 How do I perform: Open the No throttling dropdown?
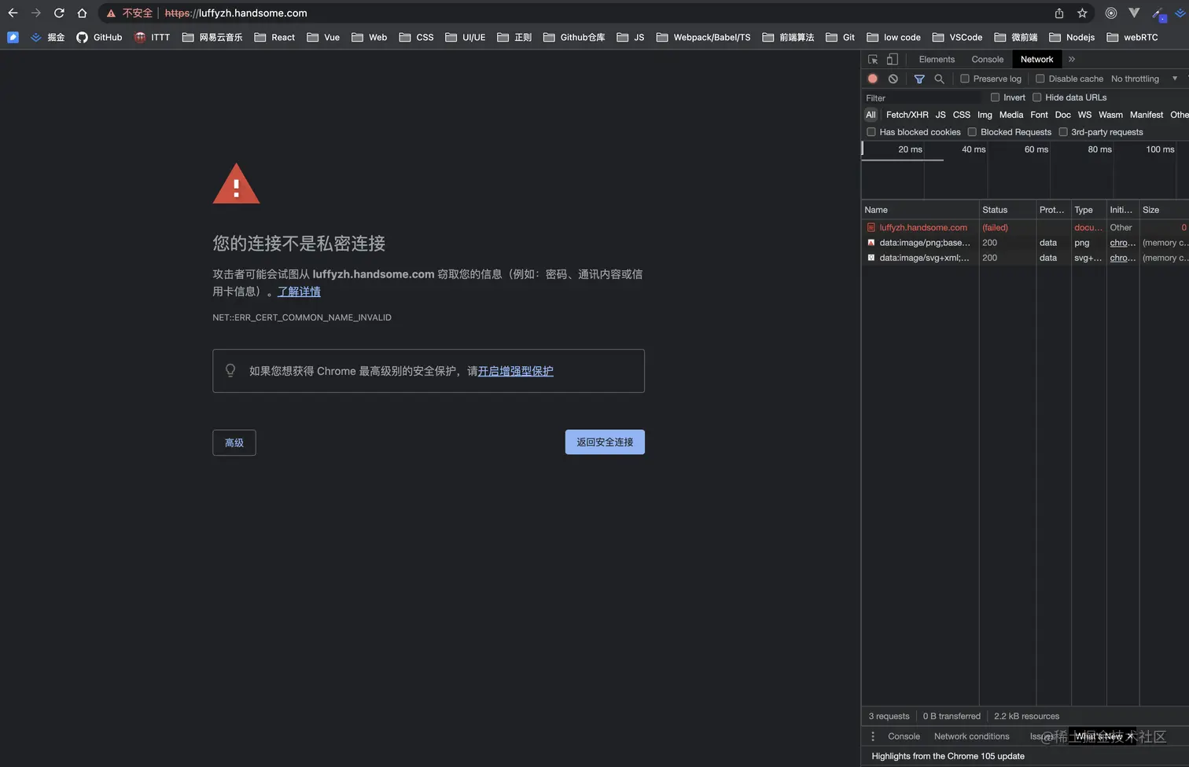coord(1143,79)
